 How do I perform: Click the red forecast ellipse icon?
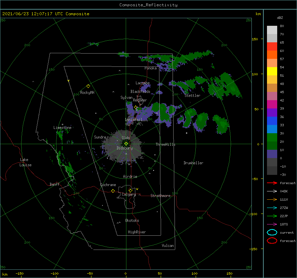click(272, 241)
